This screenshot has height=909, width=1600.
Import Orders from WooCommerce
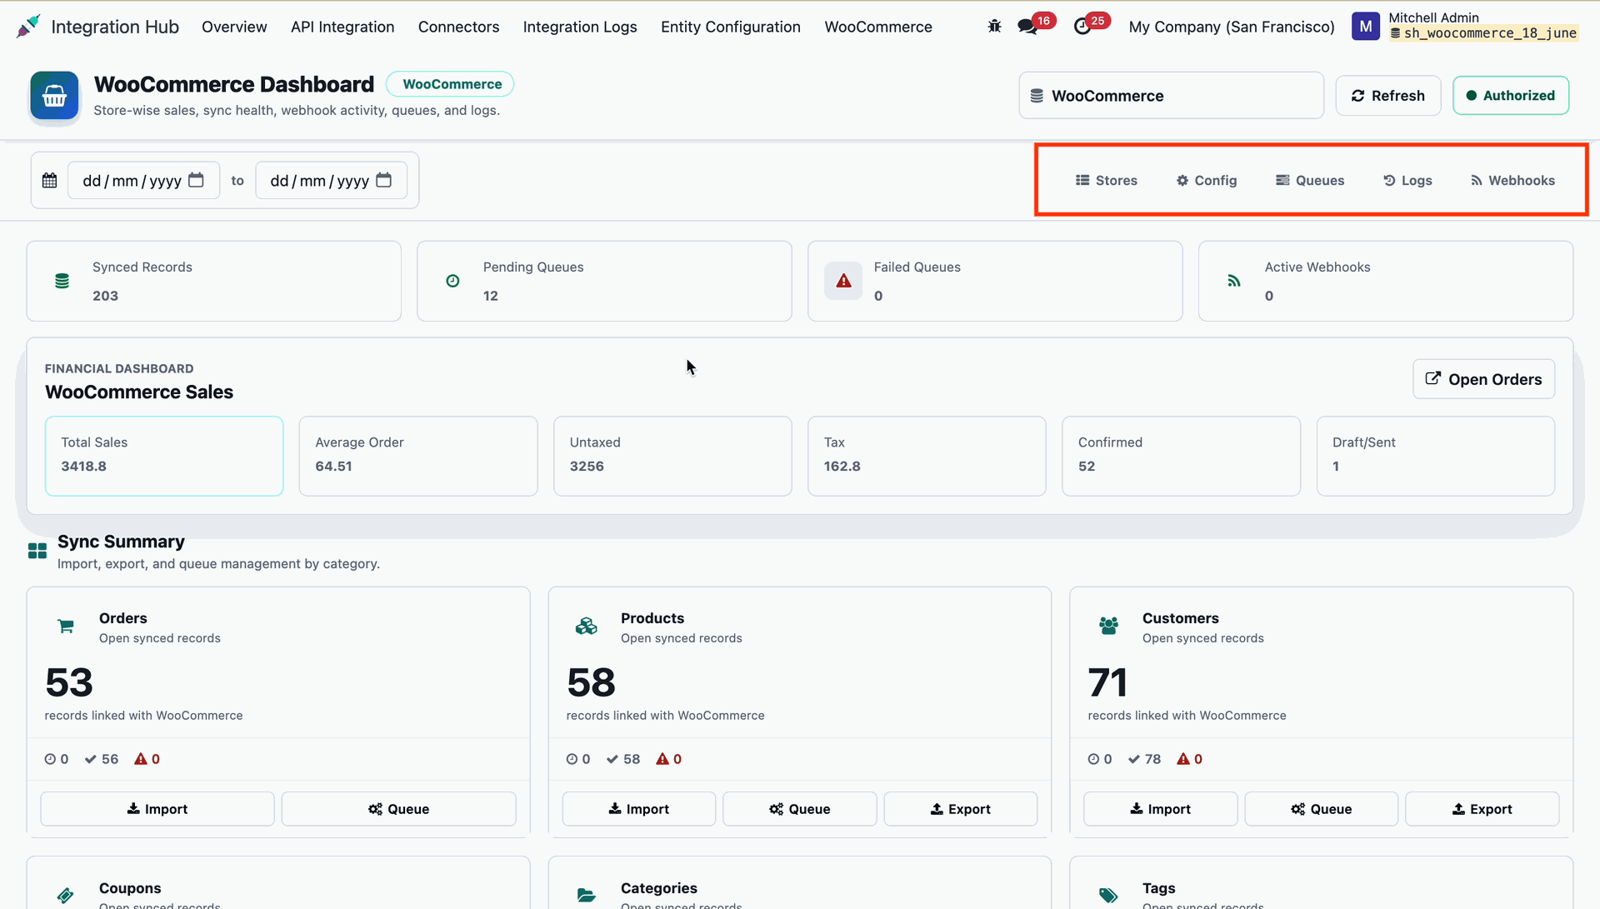click(x=157, y=809)
